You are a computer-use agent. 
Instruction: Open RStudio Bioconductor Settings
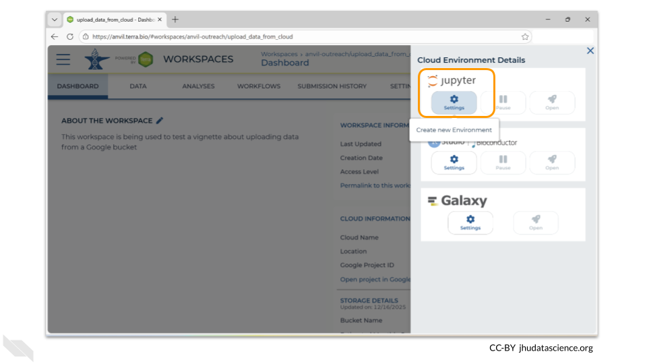[x=454, y=162]
